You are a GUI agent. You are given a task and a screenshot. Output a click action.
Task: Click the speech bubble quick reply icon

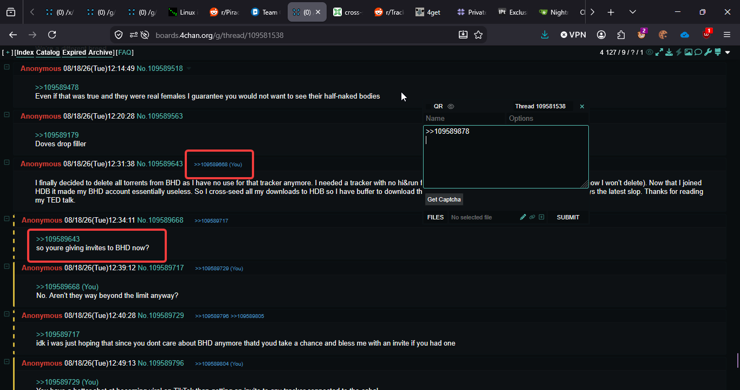tap(698, 53)
